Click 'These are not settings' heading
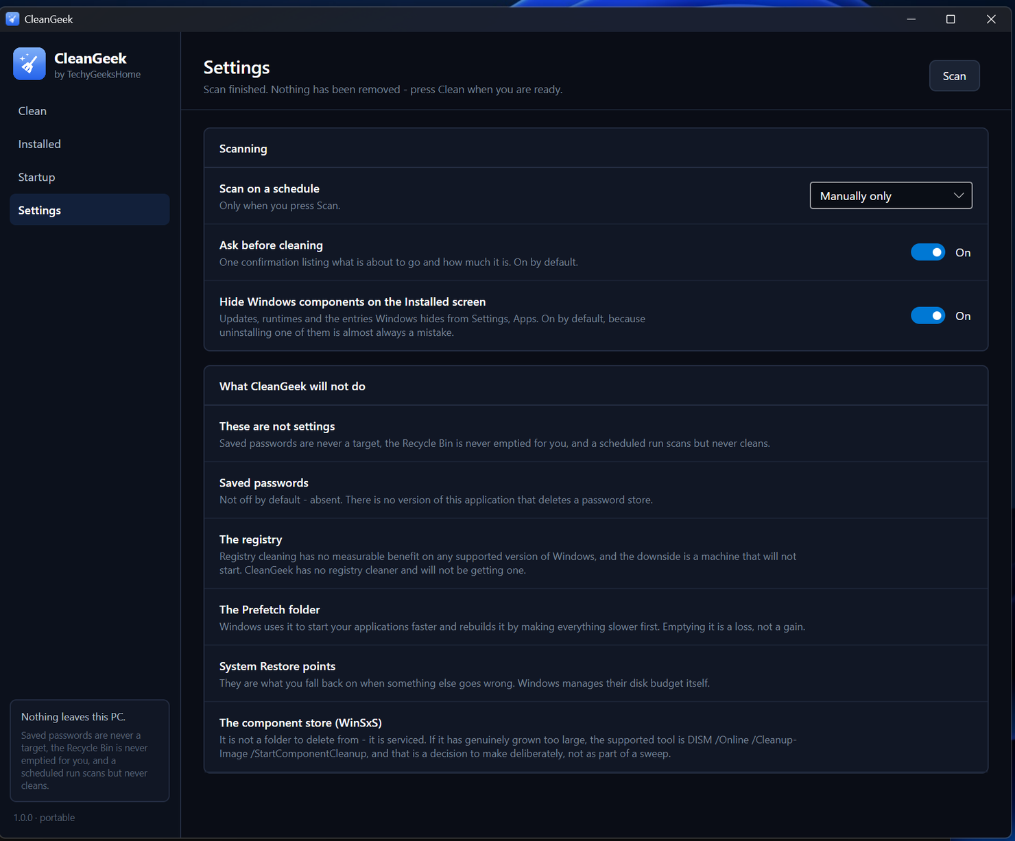The height and width of the screenshot is (841, 1015). [277, 426]
